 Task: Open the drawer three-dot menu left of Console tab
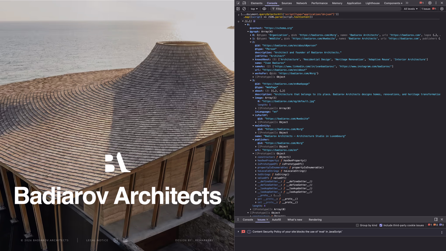(x=238, y=220)
